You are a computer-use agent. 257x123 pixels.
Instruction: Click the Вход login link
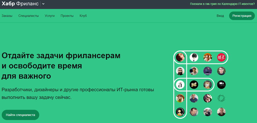[220, 16]
